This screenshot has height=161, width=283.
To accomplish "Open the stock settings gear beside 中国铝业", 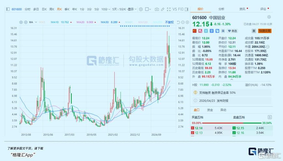I will (x=269, y=17).
